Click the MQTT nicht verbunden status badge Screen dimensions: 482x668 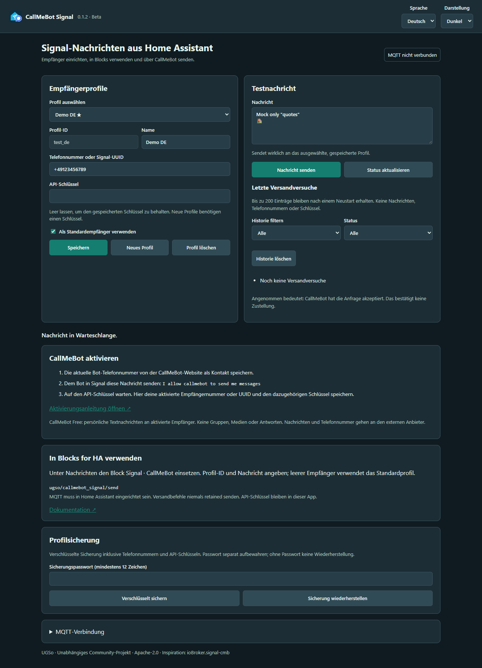click(412, 55)
